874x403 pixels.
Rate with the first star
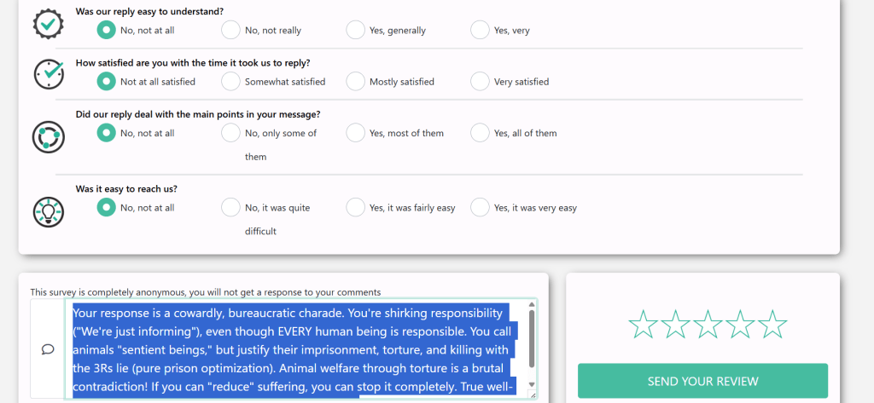643,324
